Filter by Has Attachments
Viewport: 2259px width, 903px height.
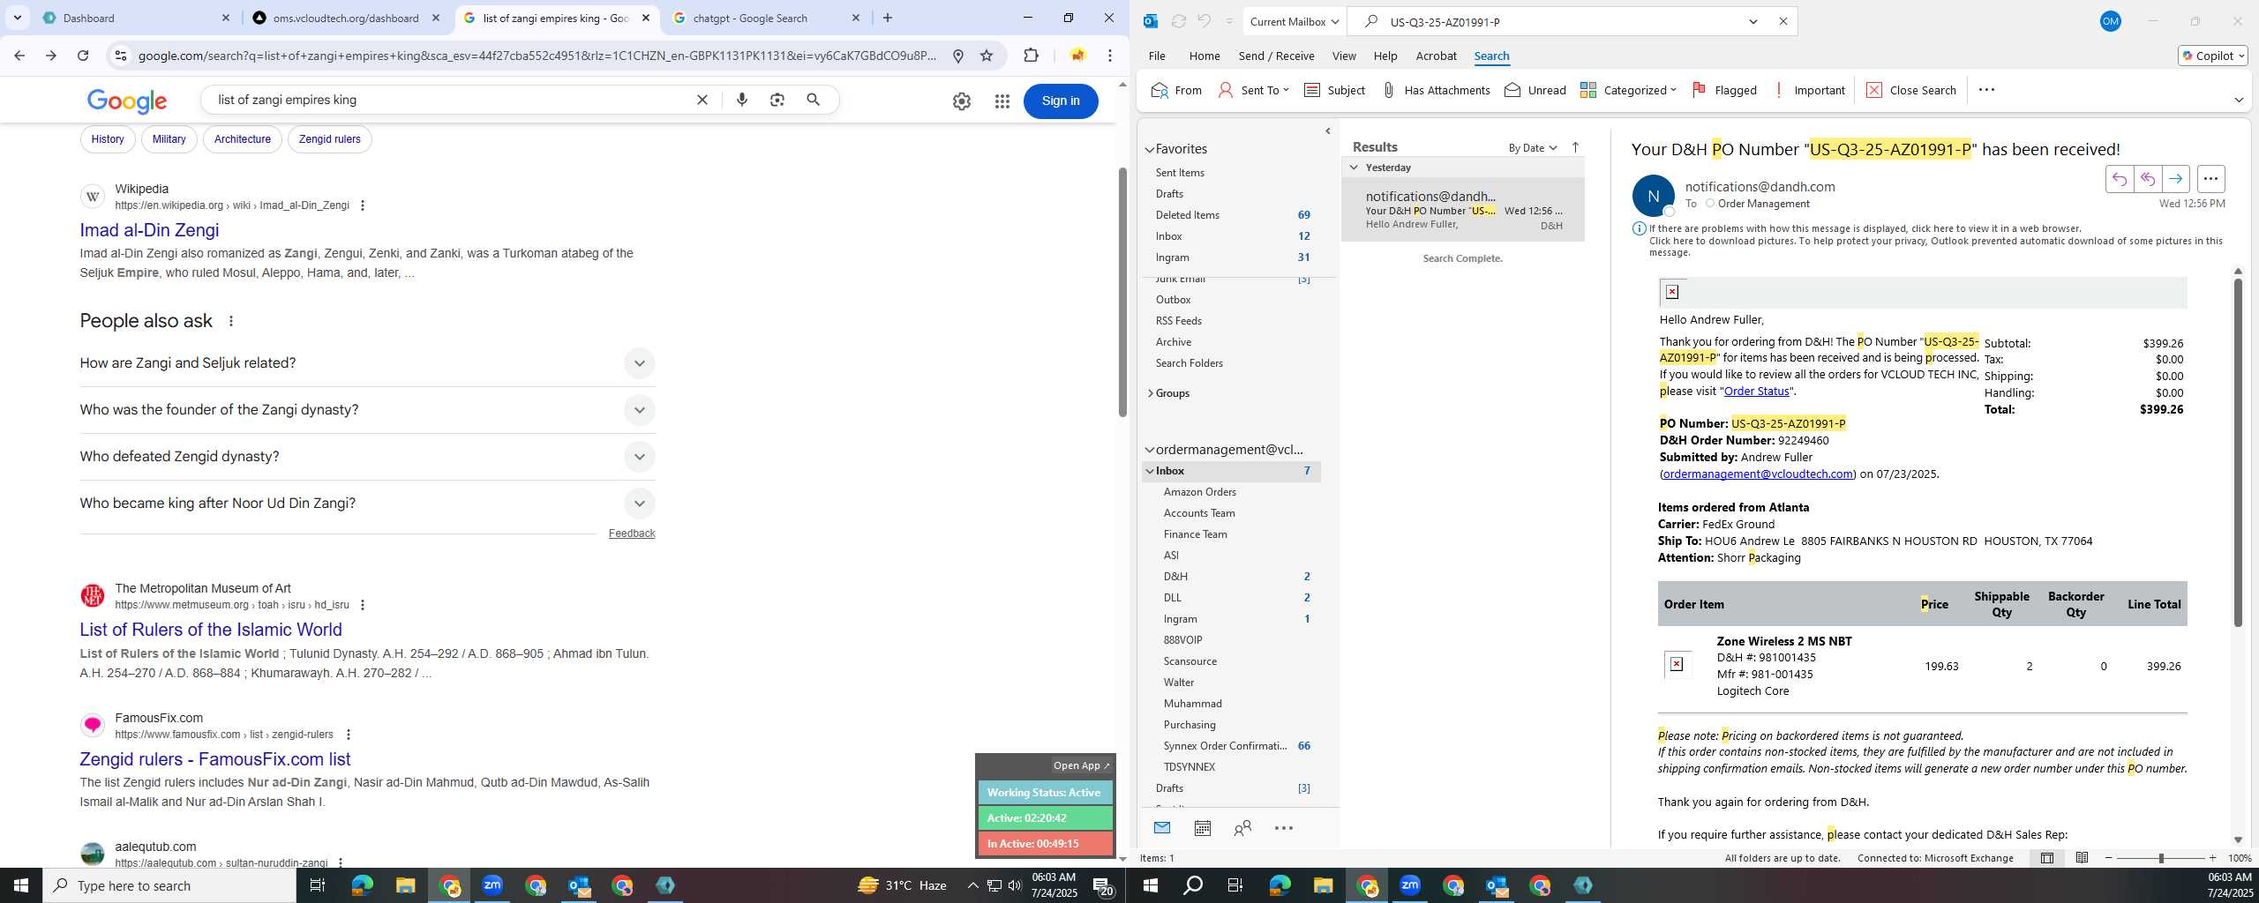click(1436, 90)
